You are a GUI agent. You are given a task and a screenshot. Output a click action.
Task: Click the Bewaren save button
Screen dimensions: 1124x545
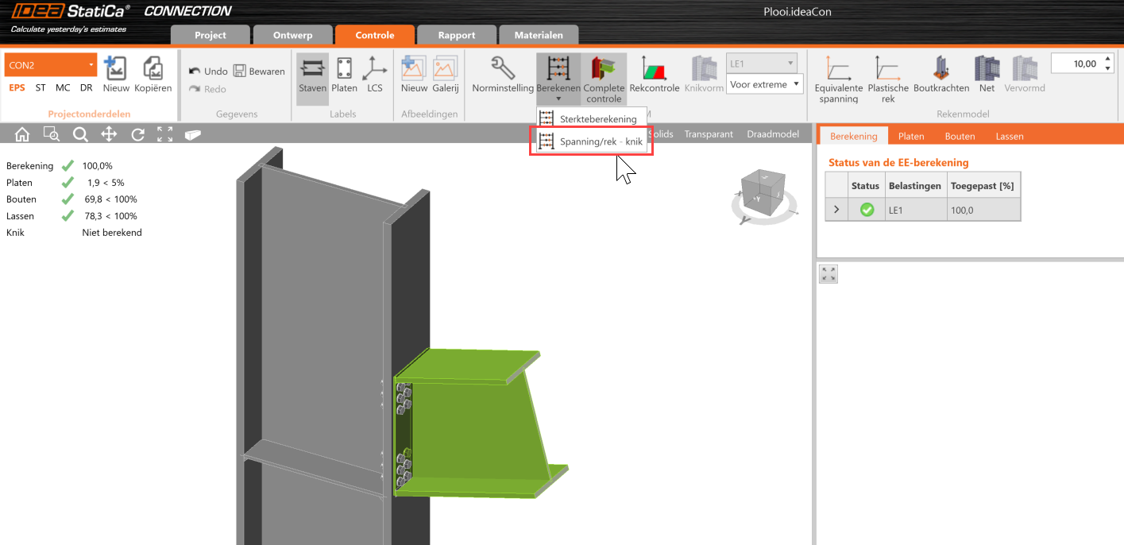[259, 72]
